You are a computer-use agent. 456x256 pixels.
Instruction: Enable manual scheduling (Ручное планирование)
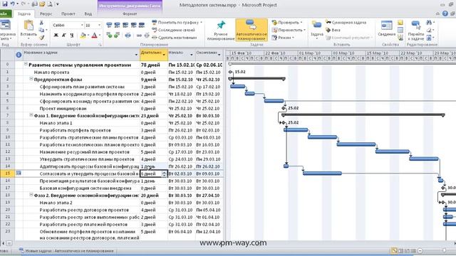(220, 31)
